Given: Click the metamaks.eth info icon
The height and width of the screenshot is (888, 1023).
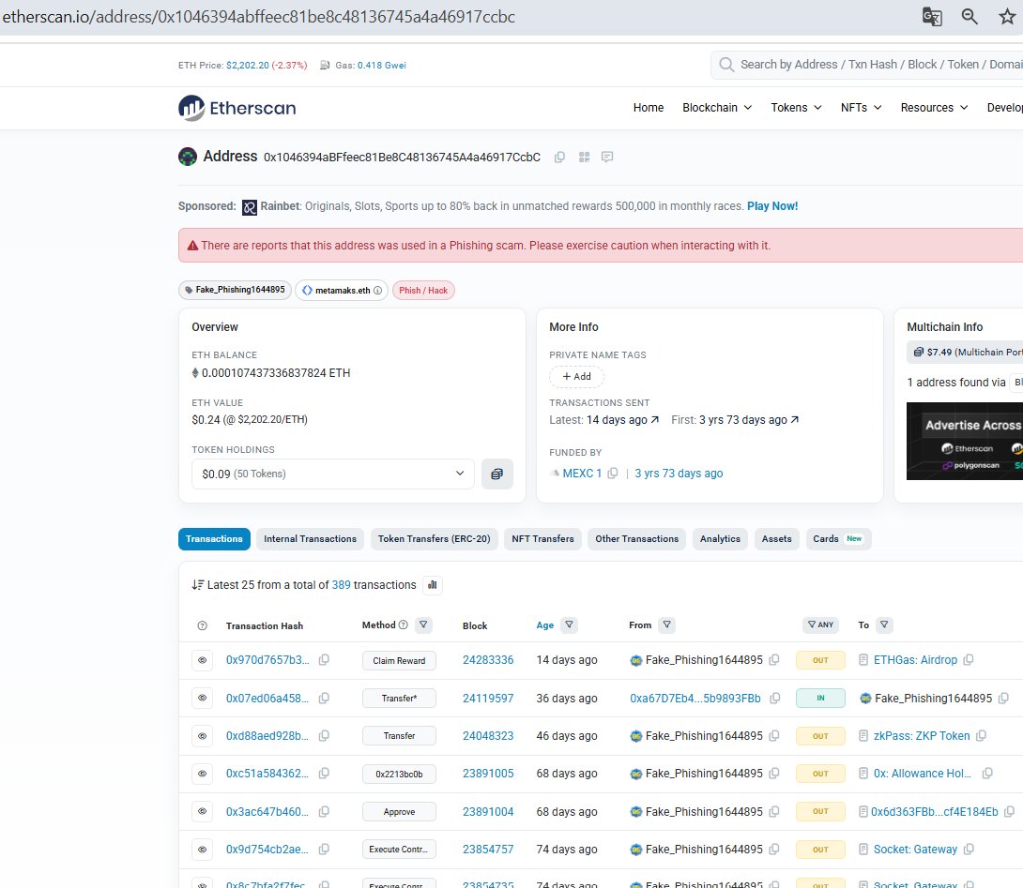Looking at the screenshot, I should (x=377, y=290).
